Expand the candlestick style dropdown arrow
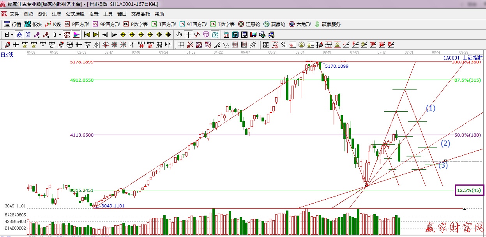 point(60,35)
